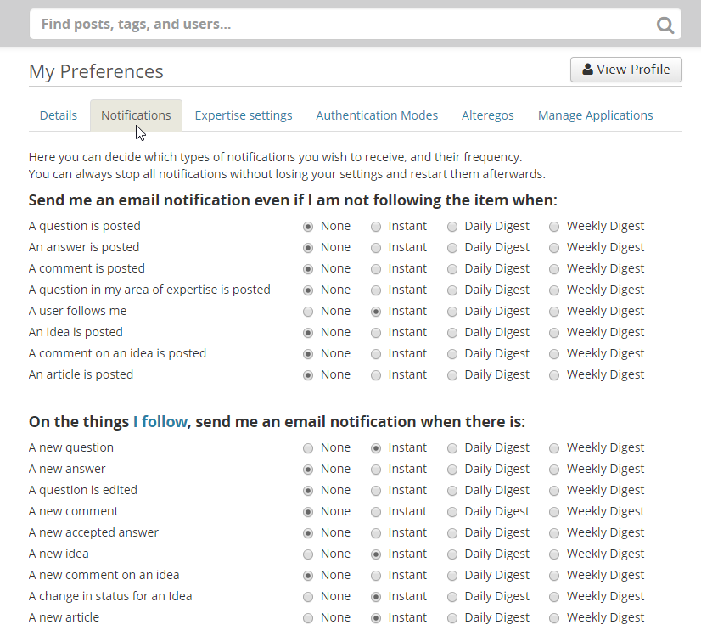
Task: Set followed 'A new question' to None
Action: point(308,448)
